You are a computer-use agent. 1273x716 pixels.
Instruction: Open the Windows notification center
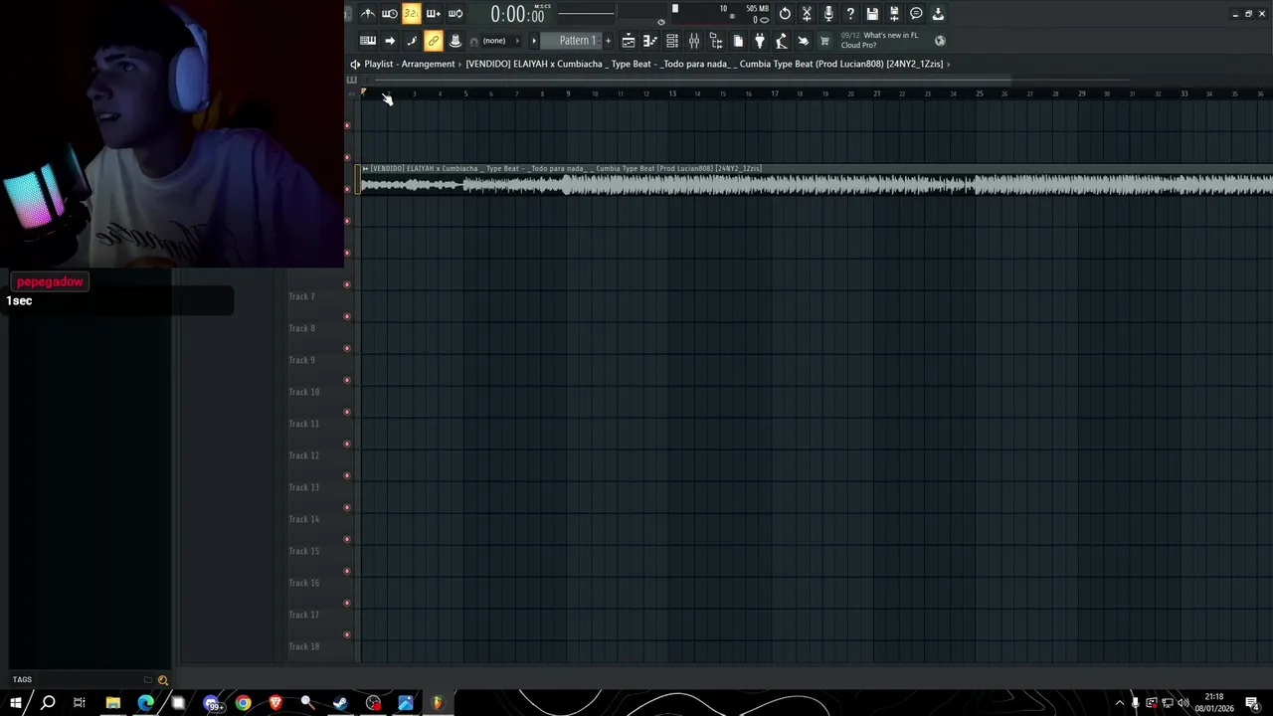[x=1252, y=703]
